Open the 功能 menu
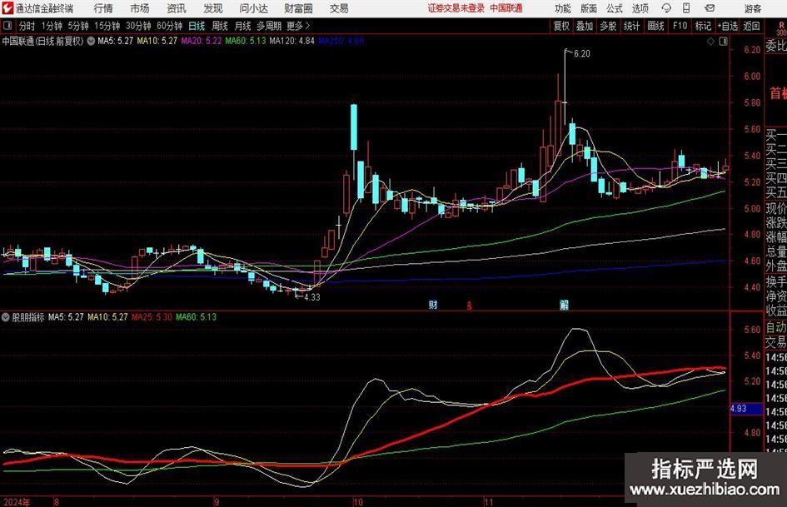 [563, 8]
